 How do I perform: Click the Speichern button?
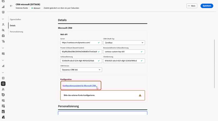(x=207, y=6)
